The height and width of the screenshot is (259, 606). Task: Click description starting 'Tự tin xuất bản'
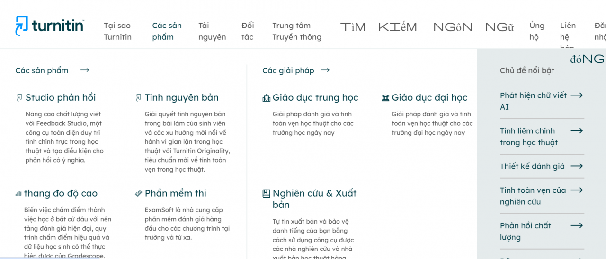click(313, 238)
